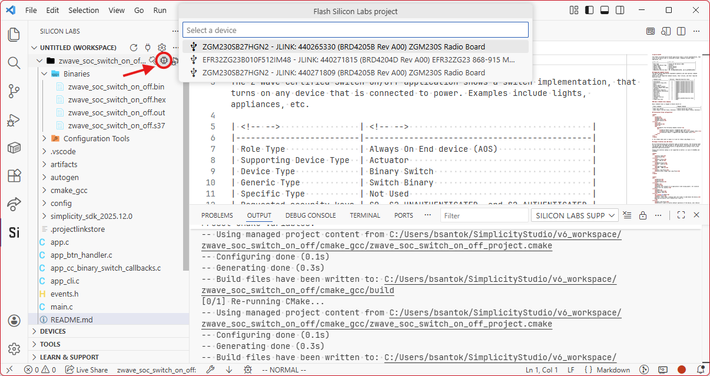Select device EFR32ZG23 JLINK 440271815
The image size is (710, 376).
(356, 59)
